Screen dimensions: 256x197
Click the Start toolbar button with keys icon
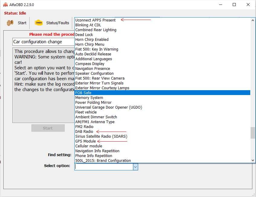(x=17, y=23)
